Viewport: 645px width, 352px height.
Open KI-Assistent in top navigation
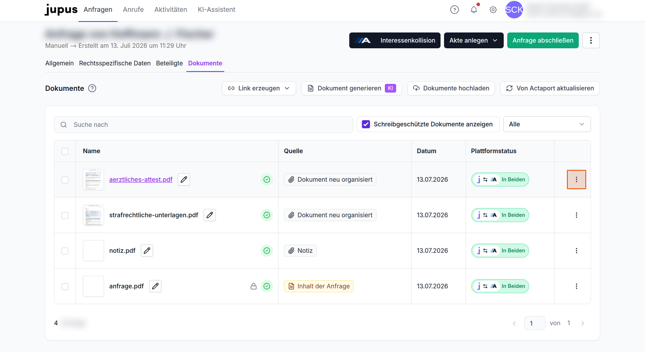[216, 10]
